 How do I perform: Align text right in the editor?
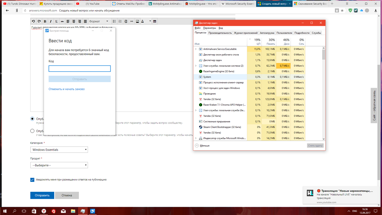click(x=79, y=21)
